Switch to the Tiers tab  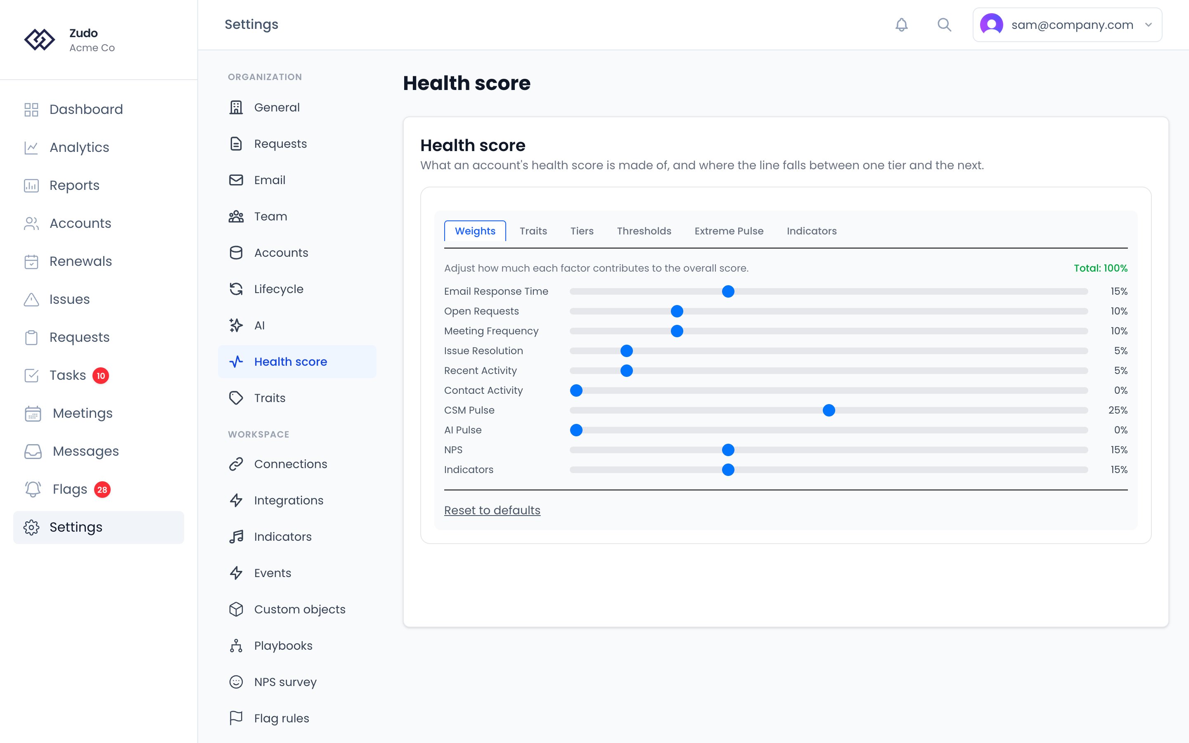click(x=582, y=231)
